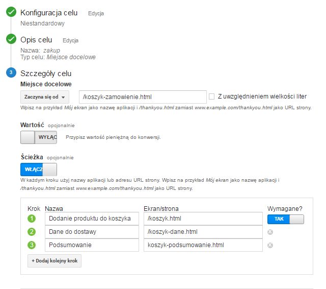
Task: Click the green step 2 number badge
Action: tap(32, 232)
